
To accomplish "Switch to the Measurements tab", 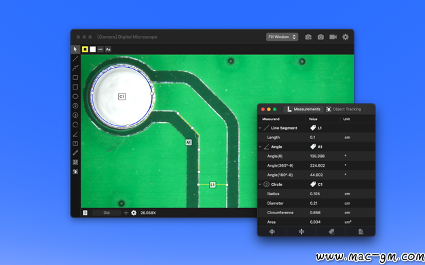I will click(303, 109).
